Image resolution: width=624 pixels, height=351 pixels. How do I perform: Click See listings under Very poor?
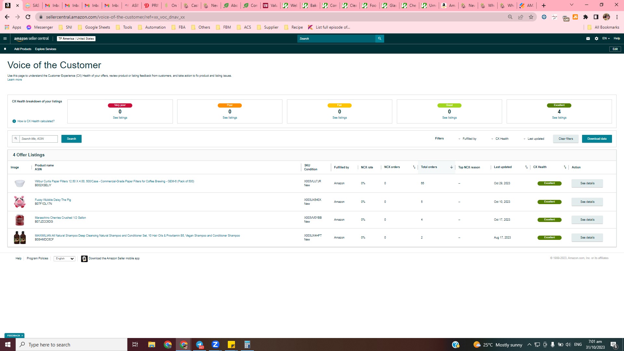coord(120,118)
